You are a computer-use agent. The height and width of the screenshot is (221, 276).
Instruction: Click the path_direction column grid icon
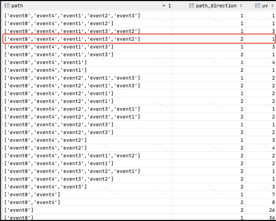[x=191, y=6]
